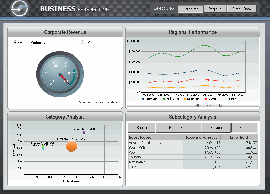Screen dimensions: 270x194
Task: Click the Mid-Atlantic Dec 2005 data point
Action: (208, 46)
